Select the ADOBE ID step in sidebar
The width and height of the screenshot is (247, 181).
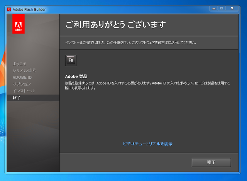point(22,77)
